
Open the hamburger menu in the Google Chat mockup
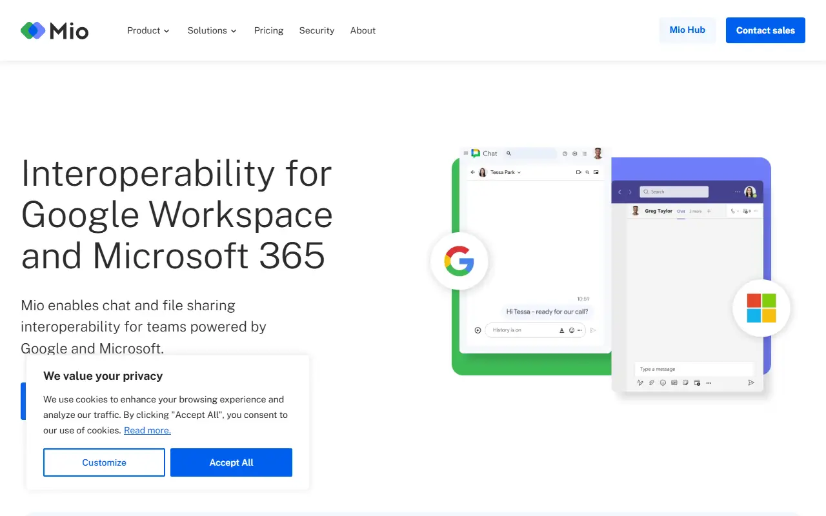pyautogui.click(x=465, y=154)
